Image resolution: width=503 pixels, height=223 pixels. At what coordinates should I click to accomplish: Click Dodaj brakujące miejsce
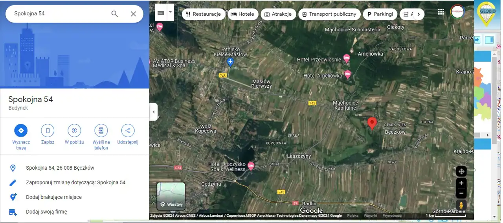[x=54, y=197]
